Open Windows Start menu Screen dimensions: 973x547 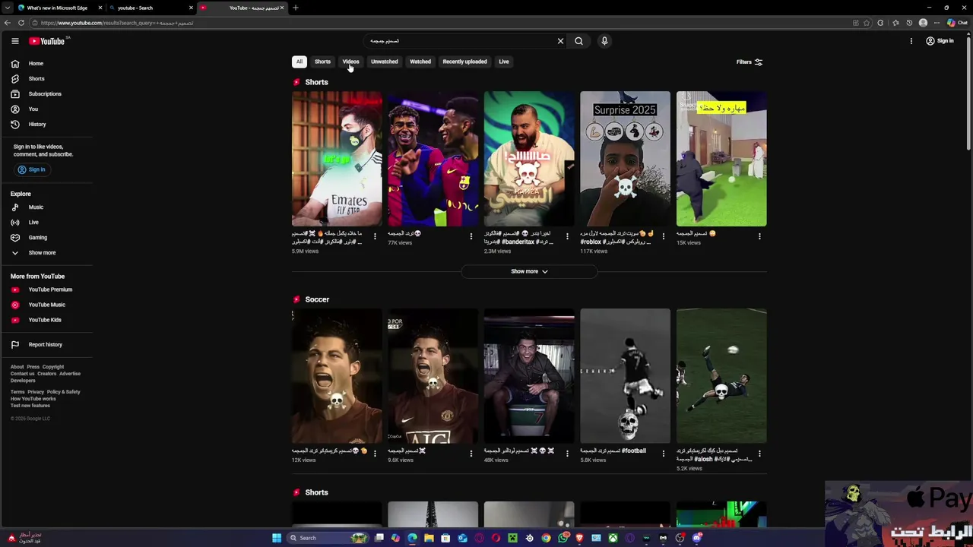(277, 538)
